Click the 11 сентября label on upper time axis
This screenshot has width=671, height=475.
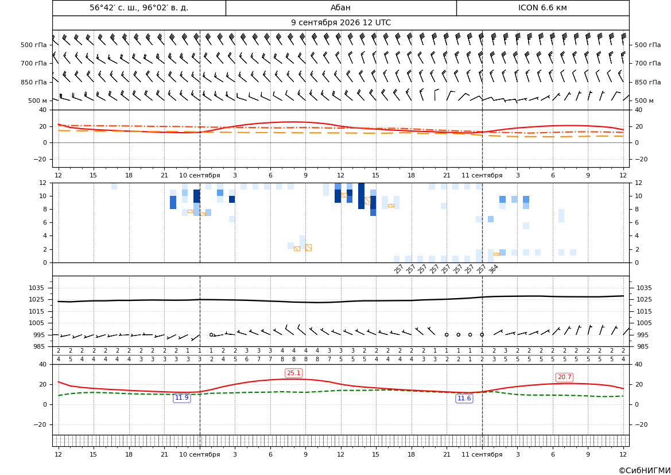482,175
